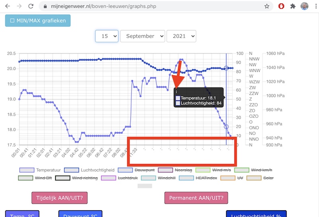
Task: Click the Luchtdruk purple legend swatch
Action: click(109, 178)
